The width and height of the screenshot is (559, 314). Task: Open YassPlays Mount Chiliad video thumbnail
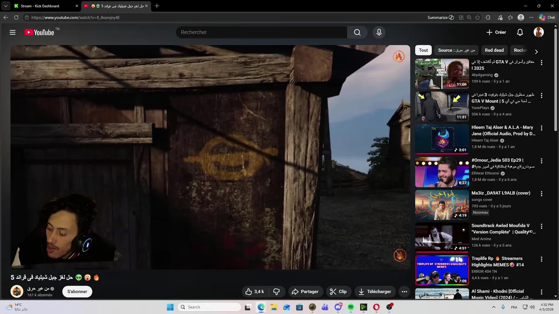pyautogui.click(x=442, y=106)
